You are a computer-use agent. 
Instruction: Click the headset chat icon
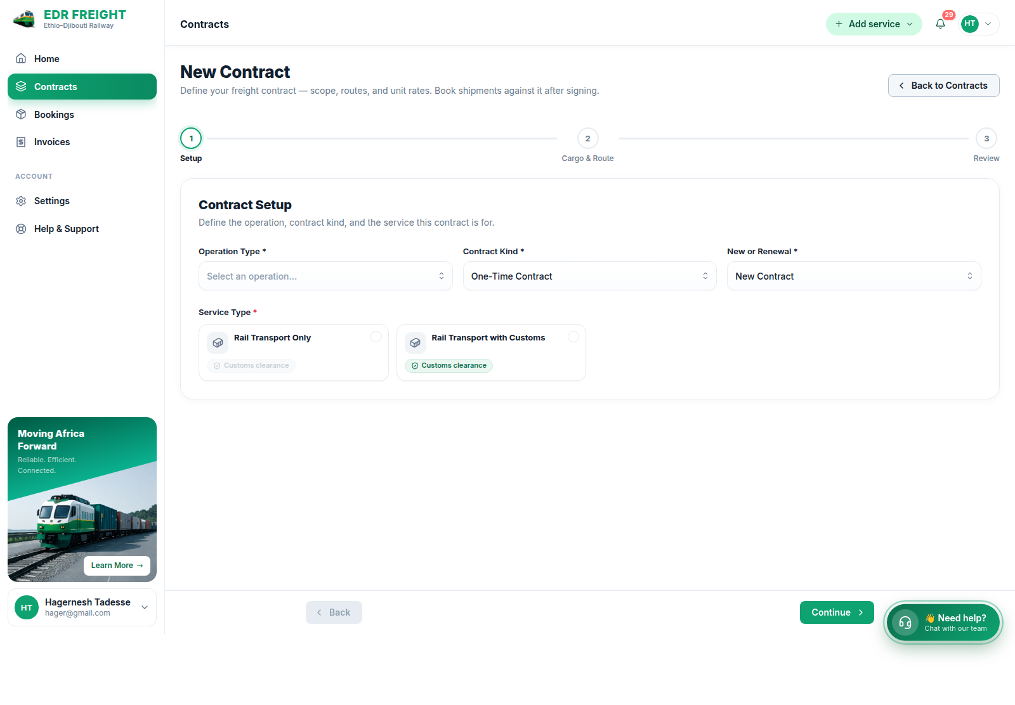905,623
